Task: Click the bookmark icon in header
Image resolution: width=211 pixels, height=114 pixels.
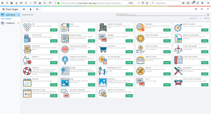Action: pyautogui.click(x=196, y=9)
